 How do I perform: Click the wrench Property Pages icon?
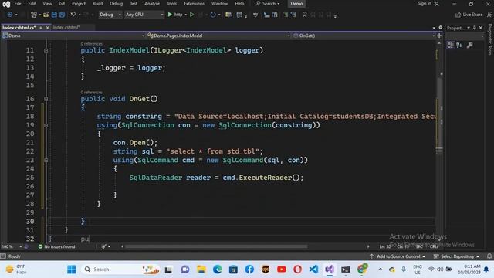coord(469,46)
